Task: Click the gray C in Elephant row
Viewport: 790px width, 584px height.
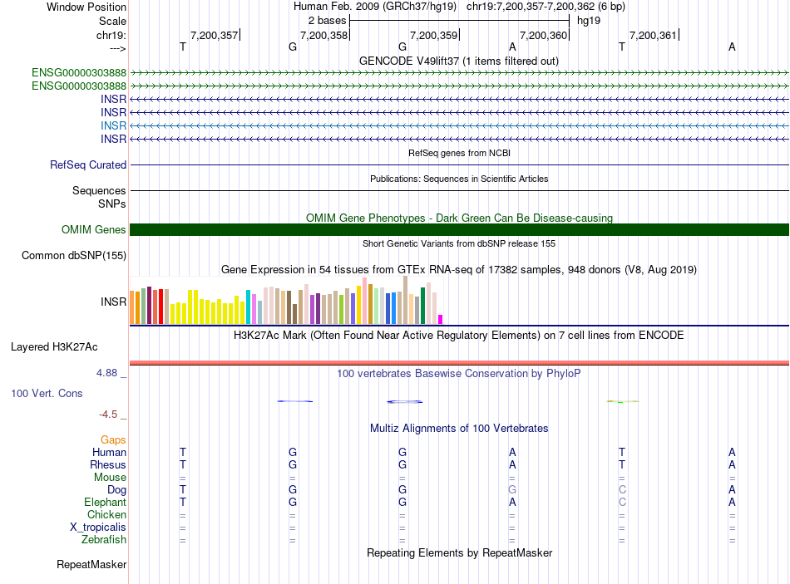Action: click(622, 502)
